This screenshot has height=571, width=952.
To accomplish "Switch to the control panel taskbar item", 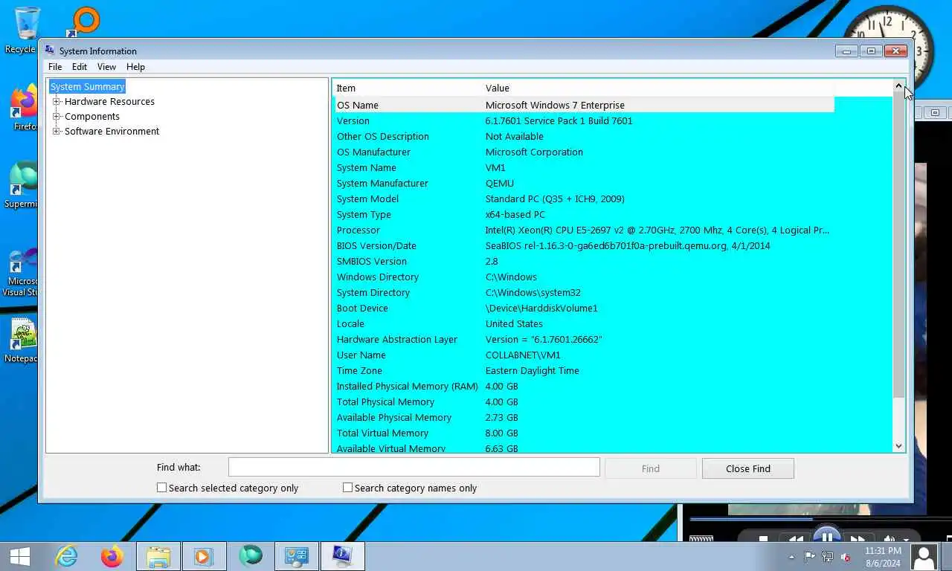I will tap(297, 556).
